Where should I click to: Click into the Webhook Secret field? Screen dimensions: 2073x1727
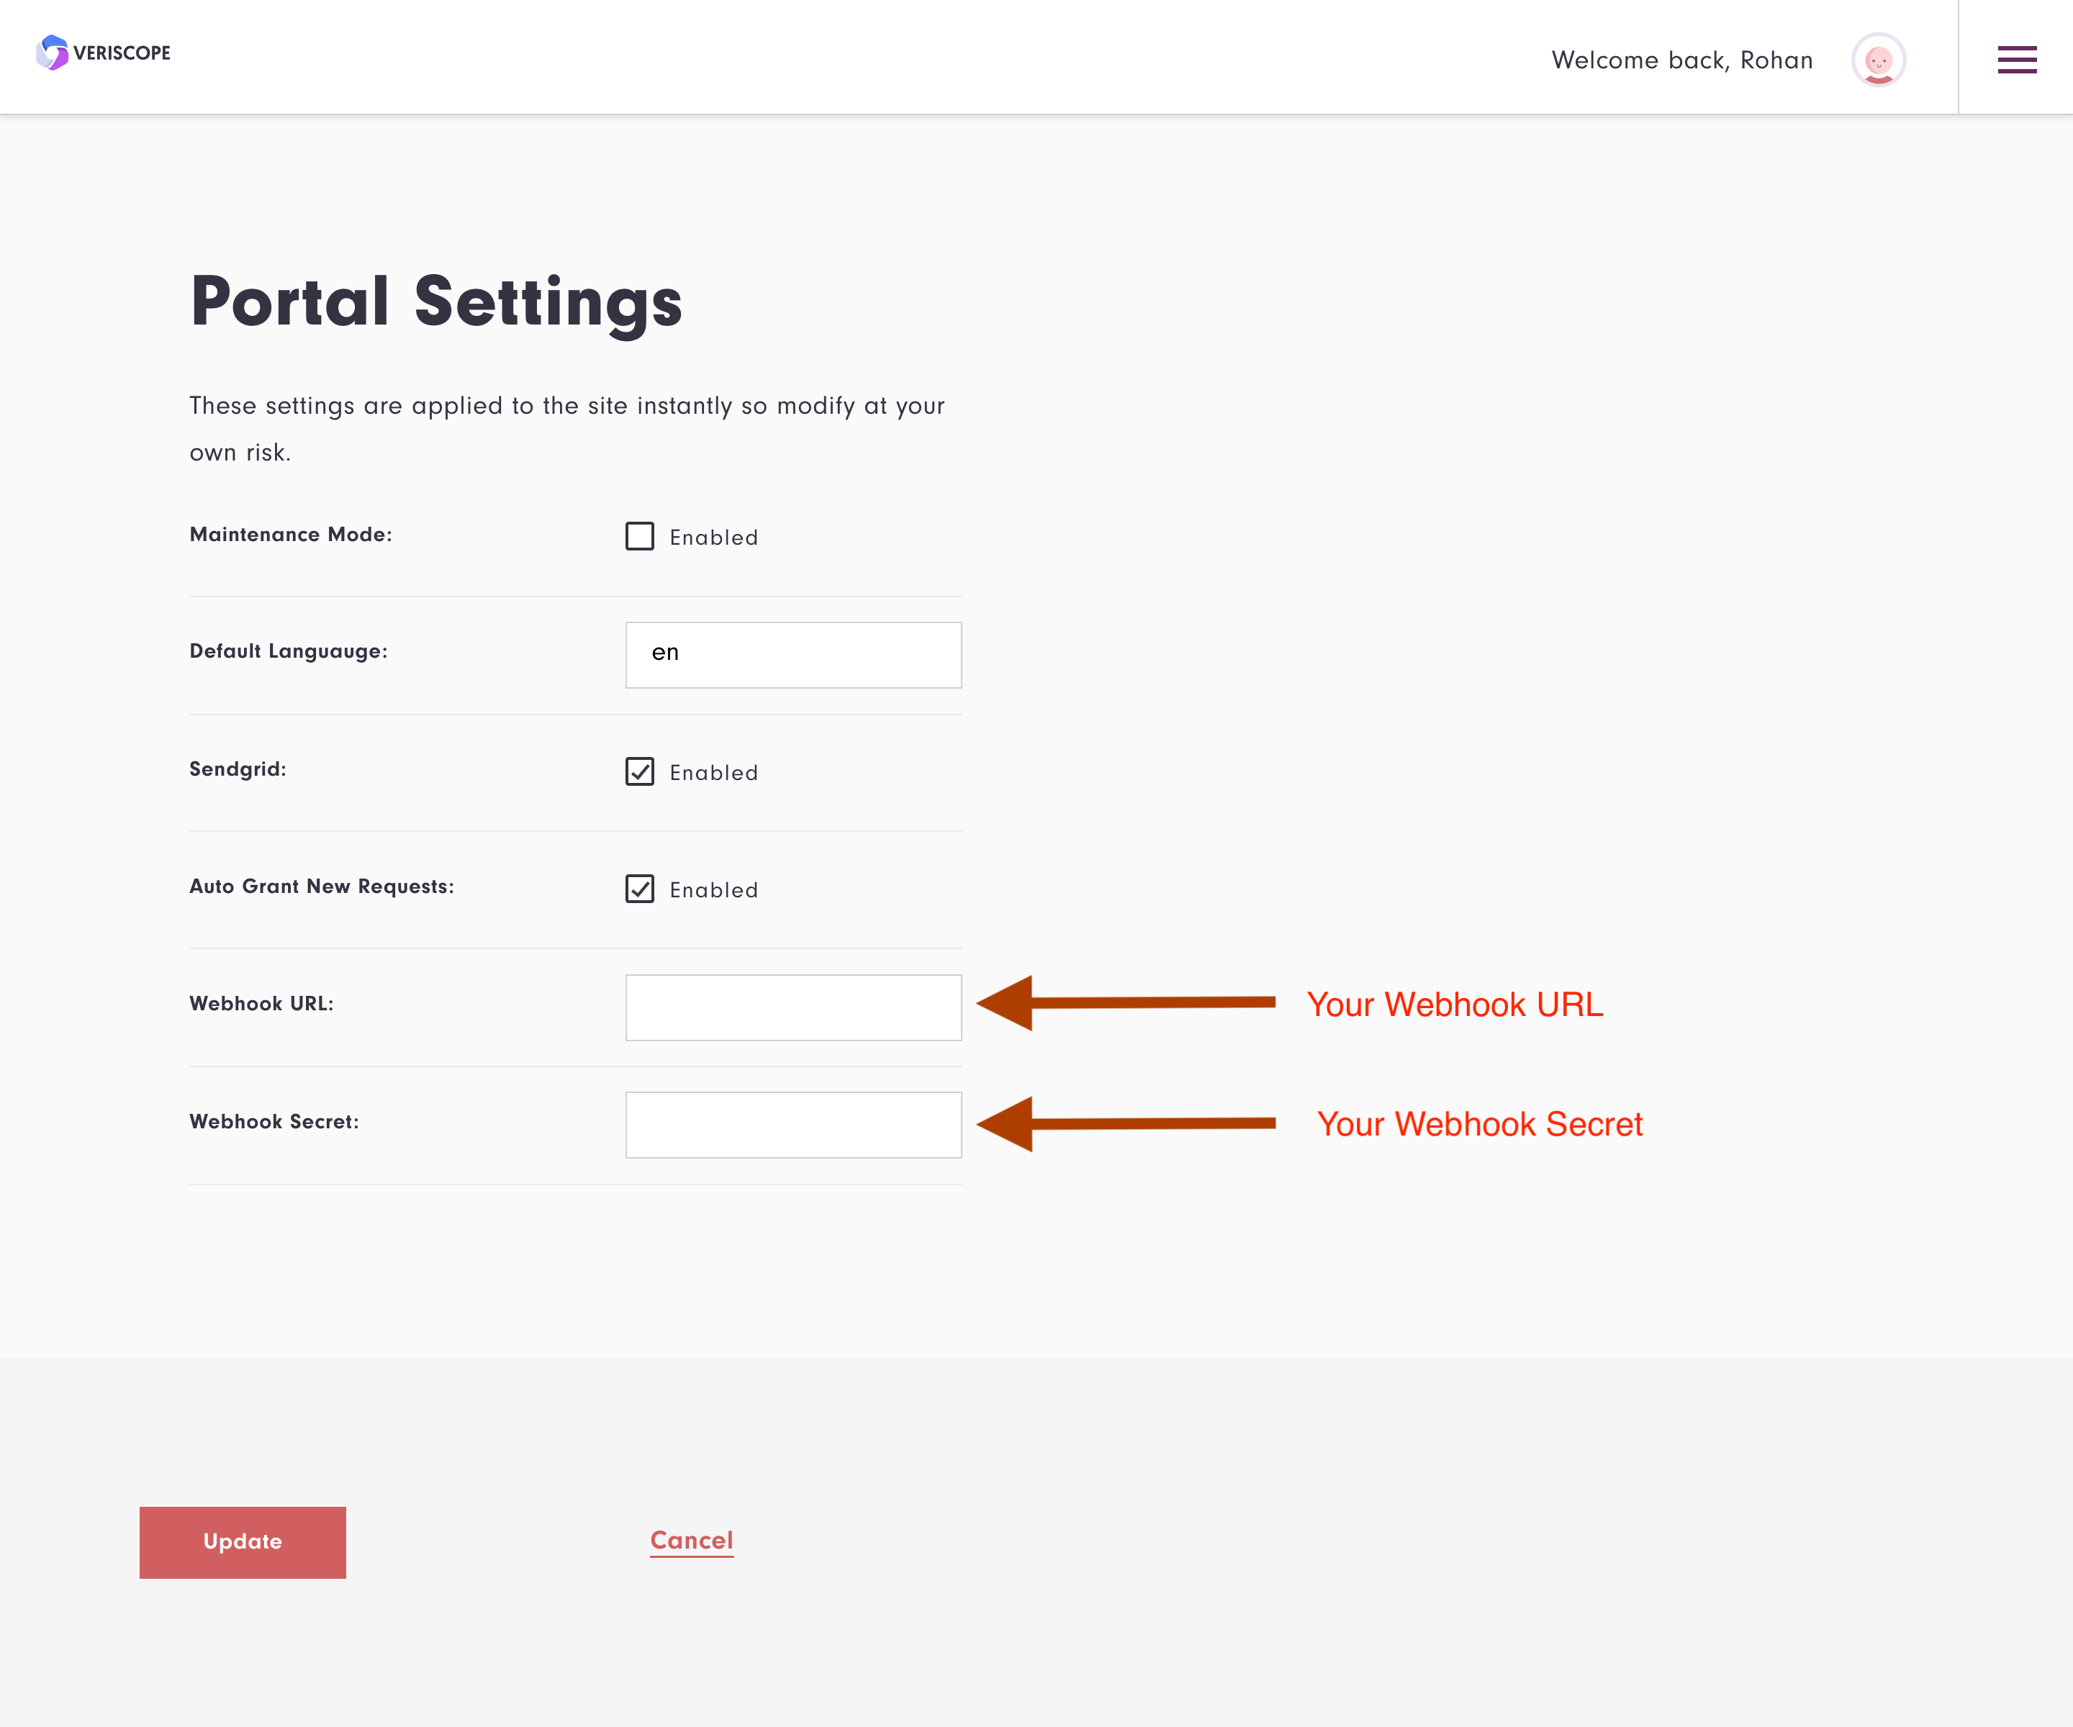(x=794, y=1125)
